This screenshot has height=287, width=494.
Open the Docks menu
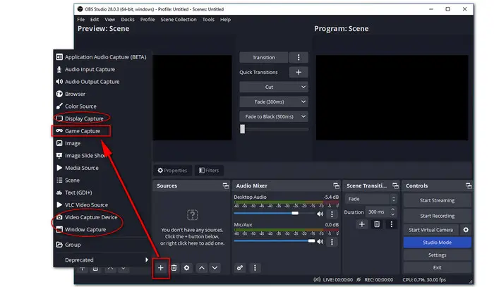click(x=128, y=20)
